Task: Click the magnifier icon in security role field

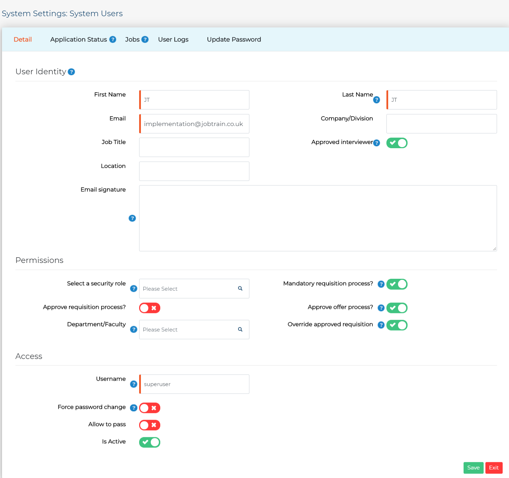Action: [x=240, y=288]
